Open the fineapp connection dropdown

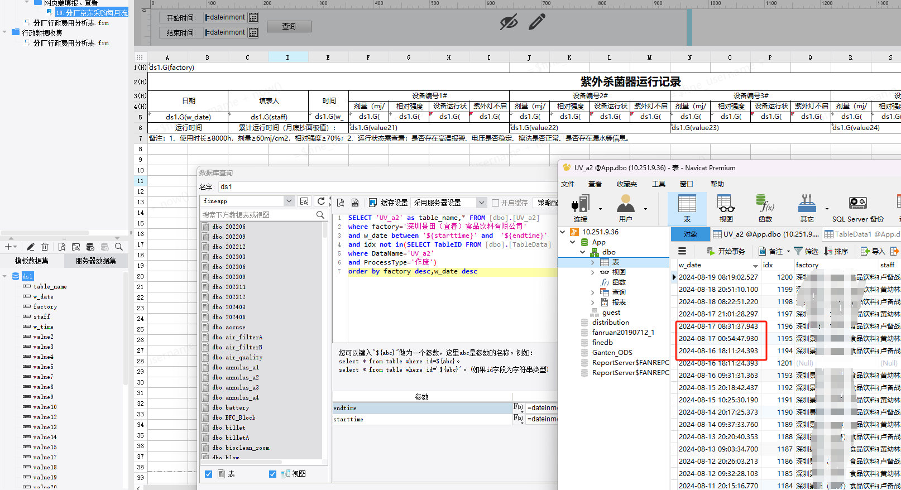pos(289,201)
